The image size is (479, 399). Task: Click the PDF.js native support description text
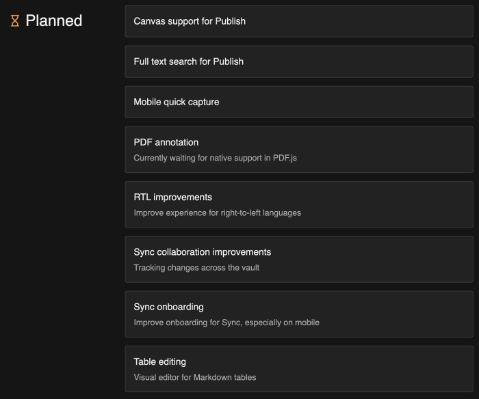(x=216, y=158)
